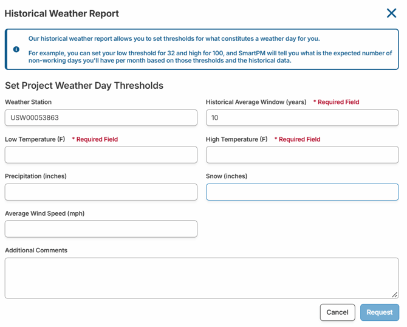Close the Historical Weather Report dialog
The height and width of the screenshot is (327, 407).
[391, 13]
